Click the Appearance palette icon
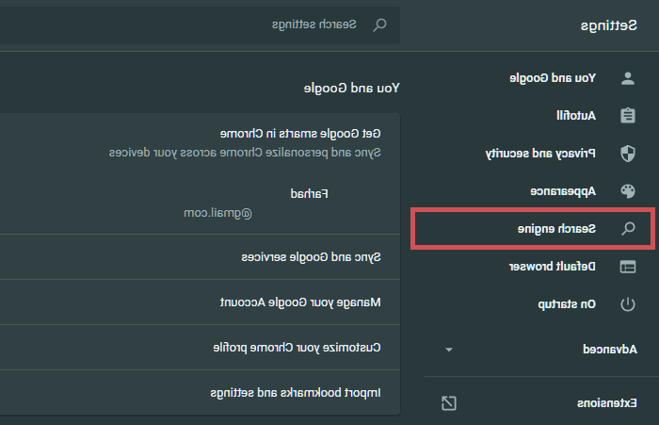Image resolution: width=659 pixels, height=425 pixels. coord(627,191)
